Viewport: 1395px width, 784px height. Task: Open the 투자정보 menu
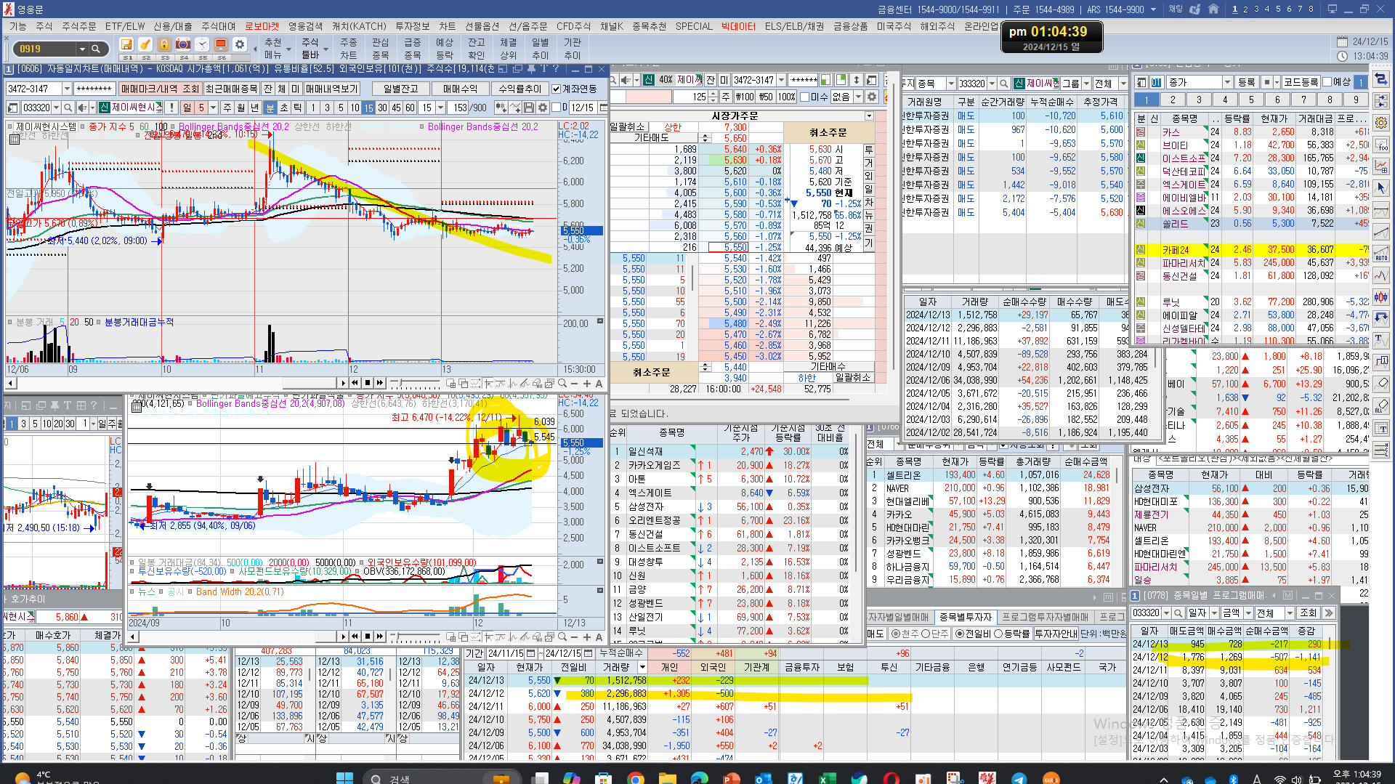[x=412, y=26]
